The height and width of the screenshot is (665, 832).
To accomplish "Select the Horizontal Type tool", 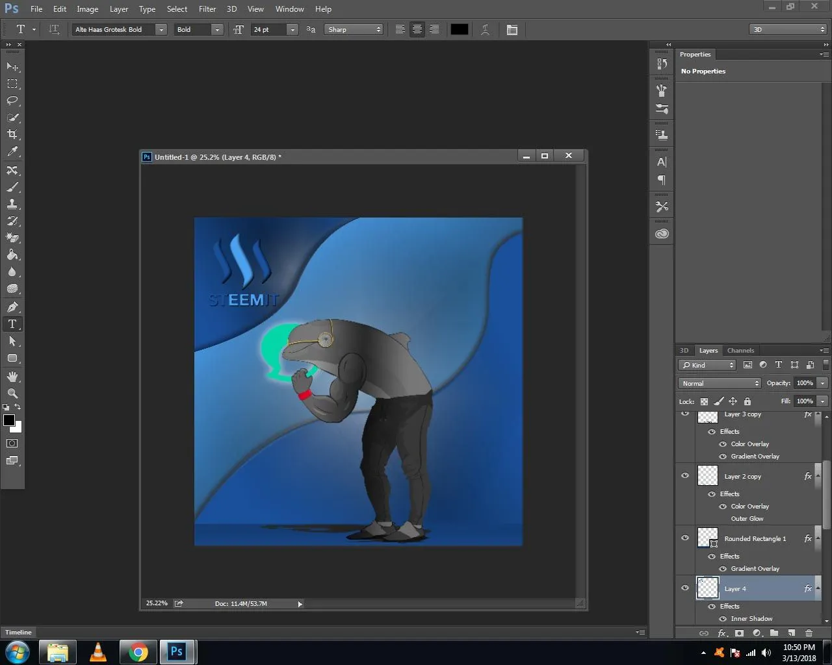I will click(x=12, y=324).
